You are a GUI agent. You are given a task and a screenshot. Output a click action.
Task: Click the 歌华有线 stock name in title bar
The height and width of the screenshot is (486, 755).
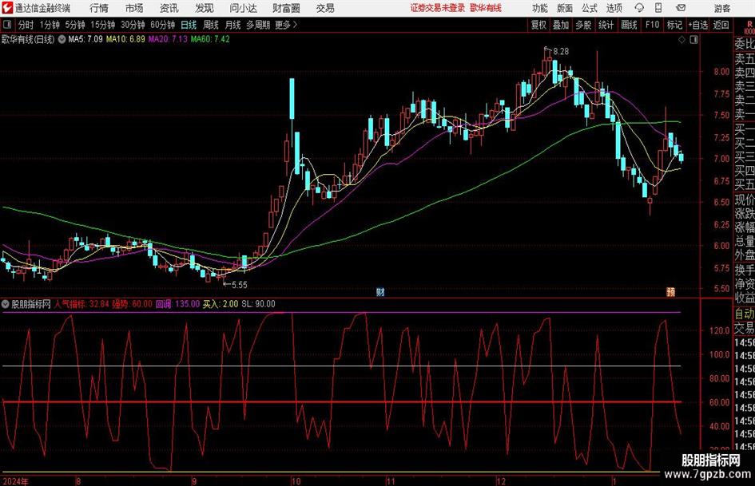coord(486,8)
